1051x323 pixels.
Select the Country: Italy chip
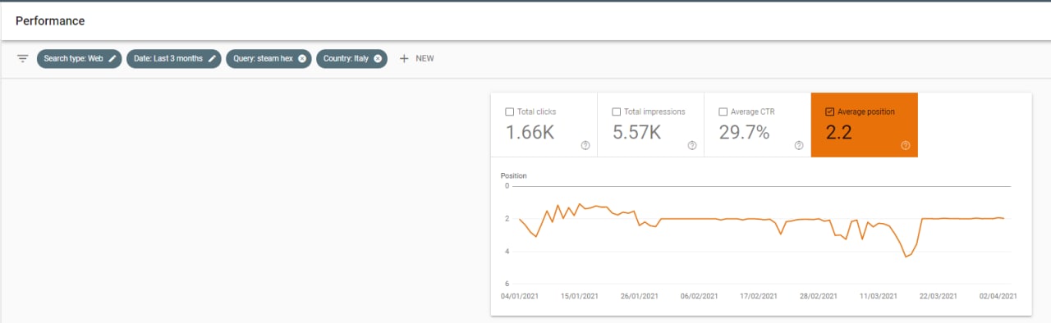(x=351, y=58)
